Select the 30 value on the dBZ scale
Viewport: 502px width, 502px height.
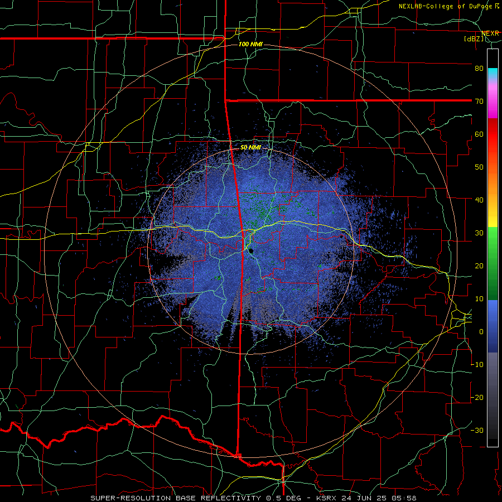point(479,233)
